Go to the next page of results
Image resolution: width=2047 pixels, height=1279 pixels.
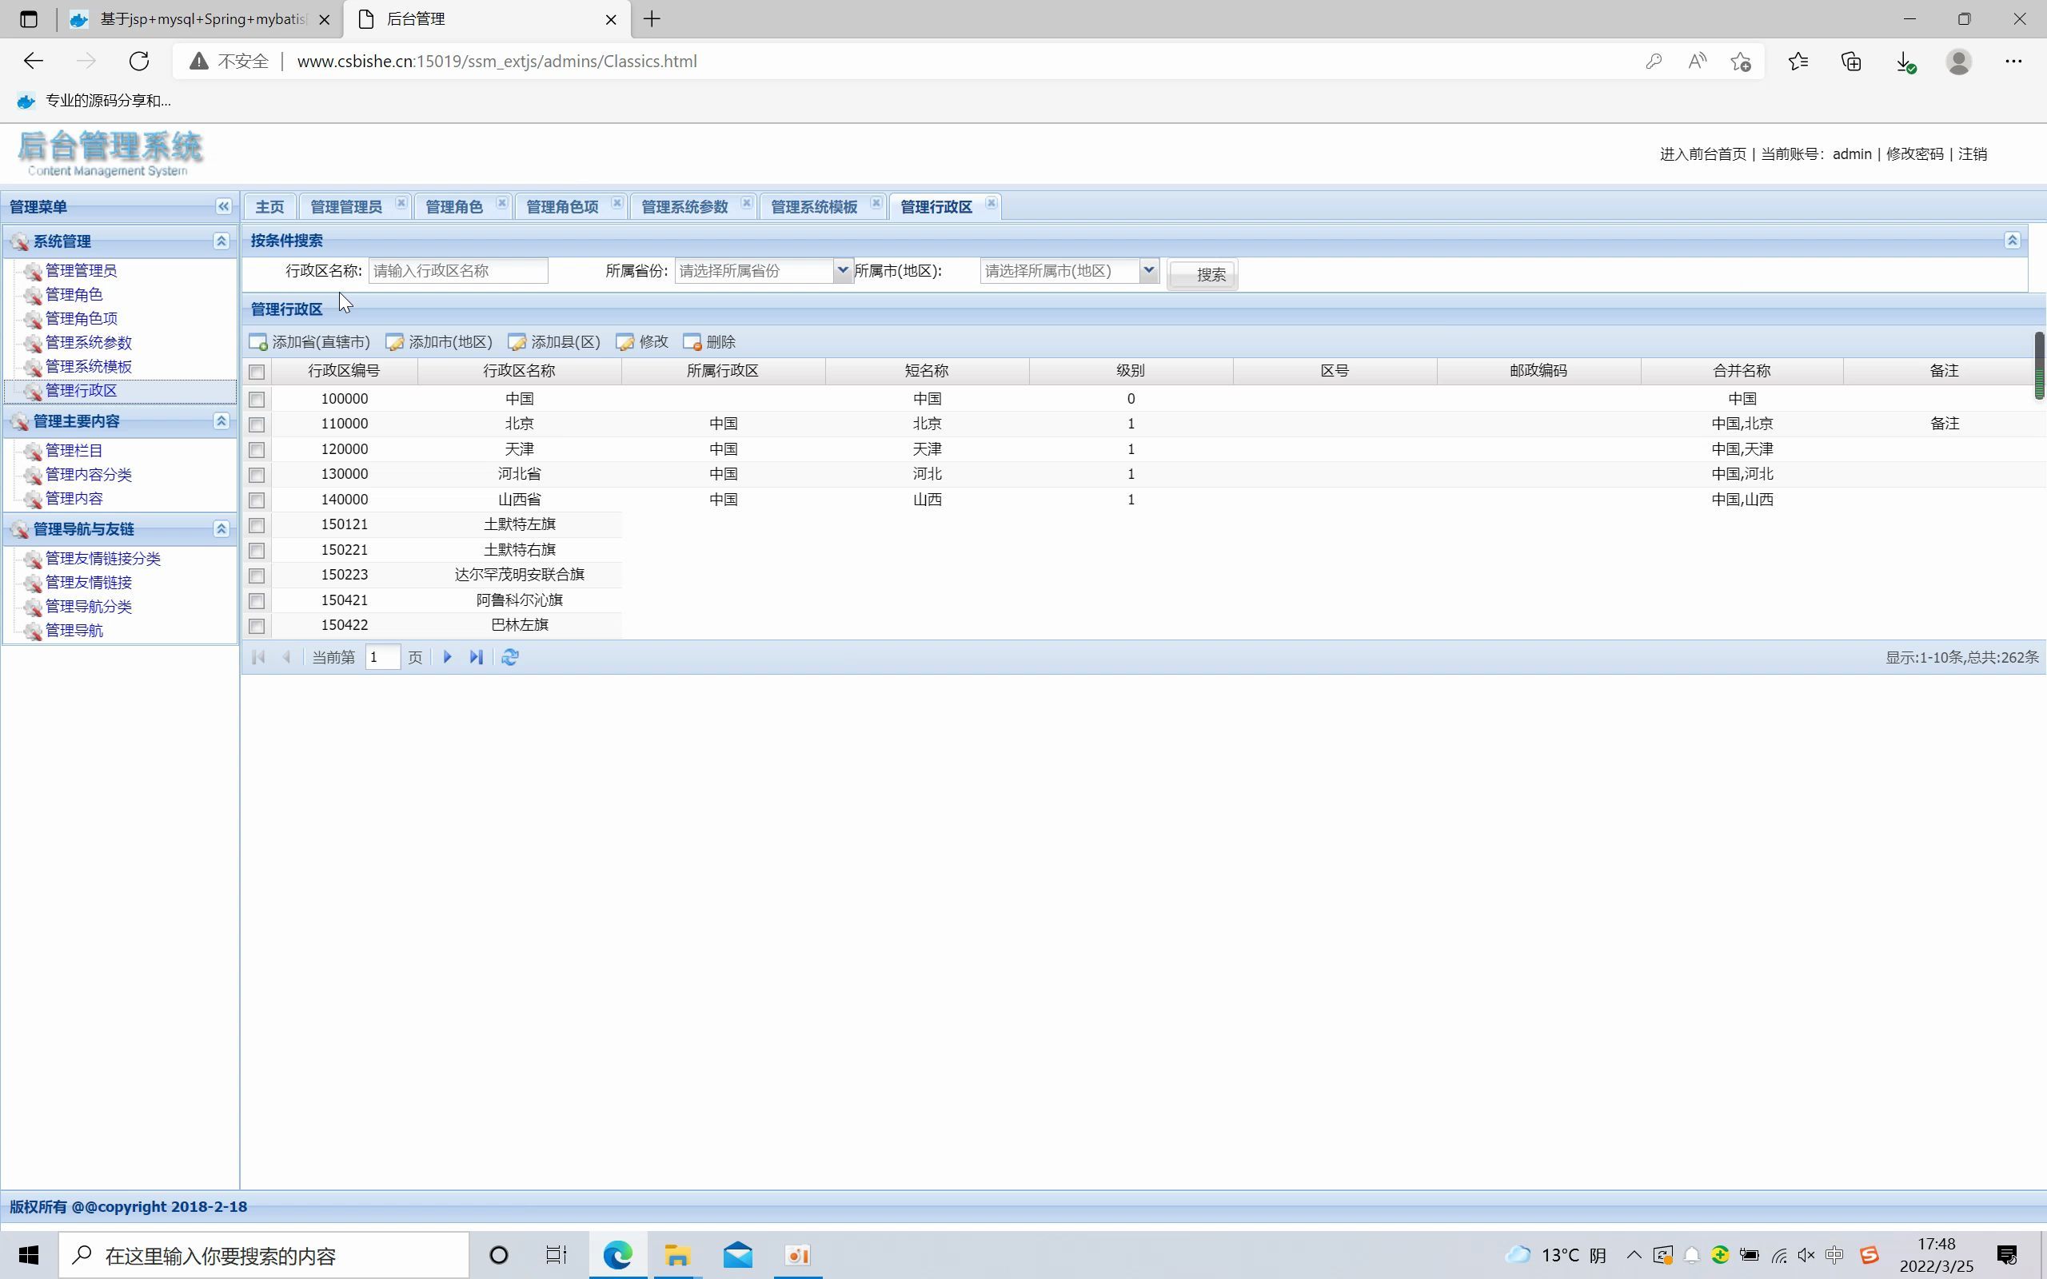pos(448,657)
